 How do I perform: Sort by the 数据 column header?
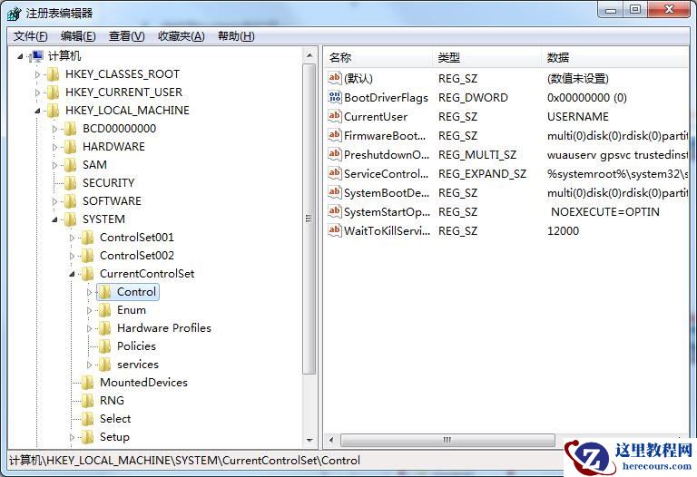(615, 57)
